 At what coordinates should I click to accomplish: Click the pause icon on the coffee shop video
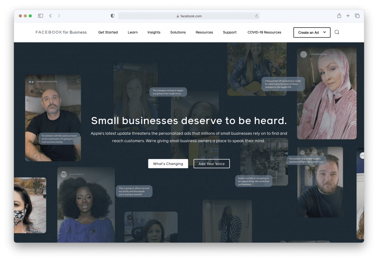(31, 82)
